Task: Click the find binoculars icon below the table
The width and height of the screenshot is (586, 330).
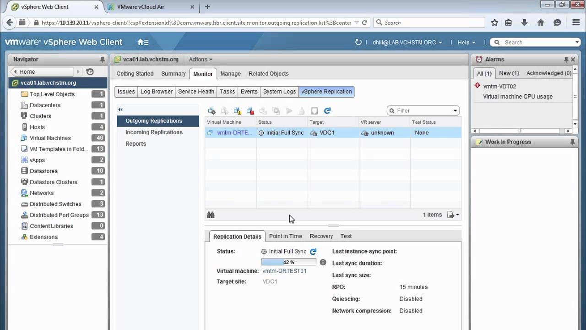Action: pos(211,214)
